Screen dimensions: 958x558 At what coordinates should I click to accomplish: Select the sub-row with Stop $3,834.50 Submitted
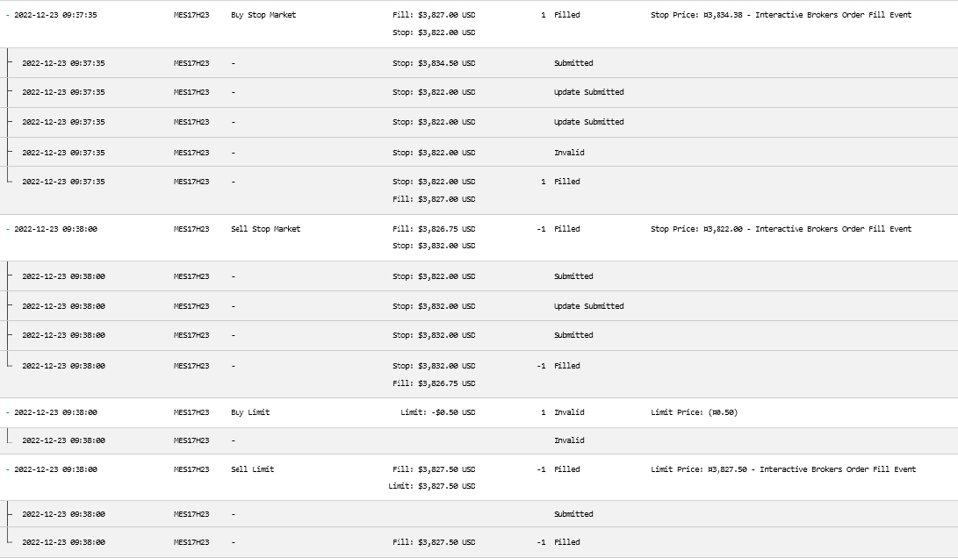pyautogui.click(x=479, y=63)
